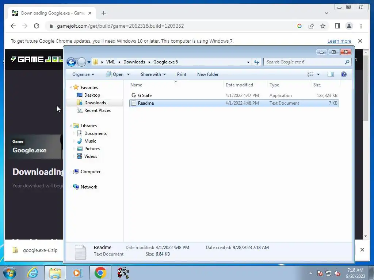
Task: Click New folder in the toolbar
Action: click(208, 74)
